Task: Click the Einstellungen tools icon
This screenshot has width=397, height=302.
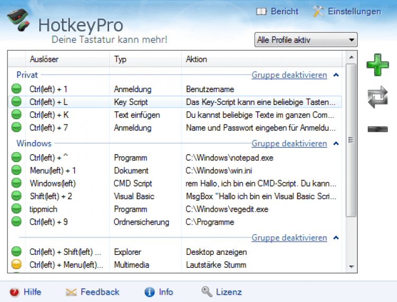Action: click(x=318, y=12)
